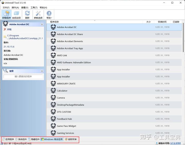Switch to the System components (系统组件) tab
This screenshot has height=145, width=185.
[x=21, y=139]
